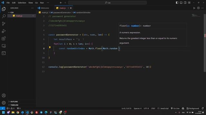Go back with the navigation arrow
The image size is (206, 115).
point(61,3)
